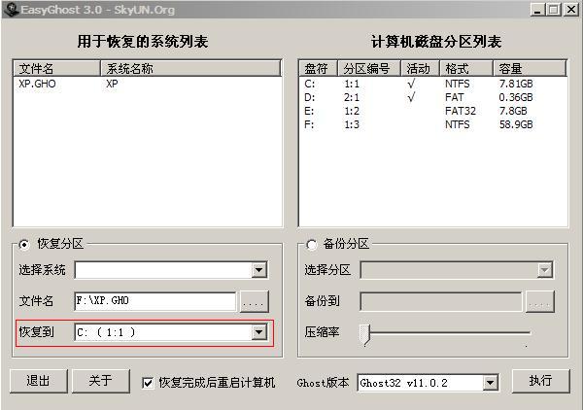Select the C: partition row
The image size is (583, 410).
click(432, 84)
